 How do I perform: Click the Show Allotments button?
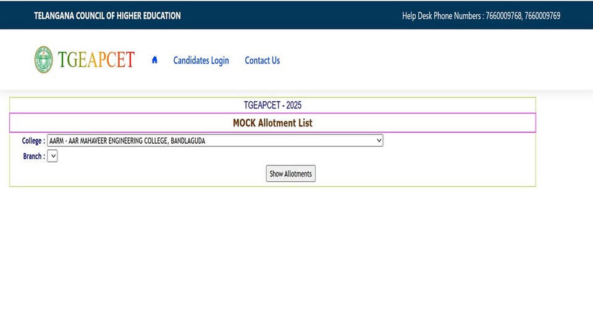[290, 174]
